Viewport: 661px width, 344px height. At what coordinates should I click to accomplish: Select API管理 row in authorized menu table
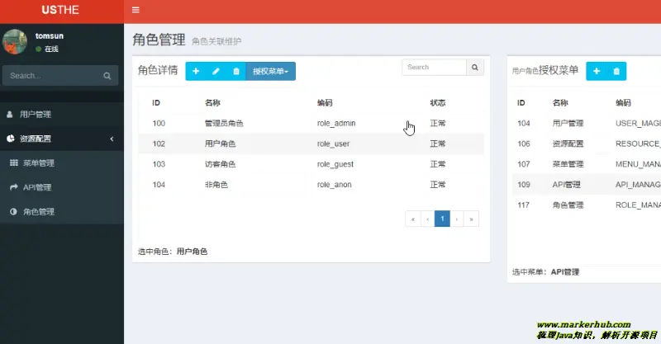point(587,185)
